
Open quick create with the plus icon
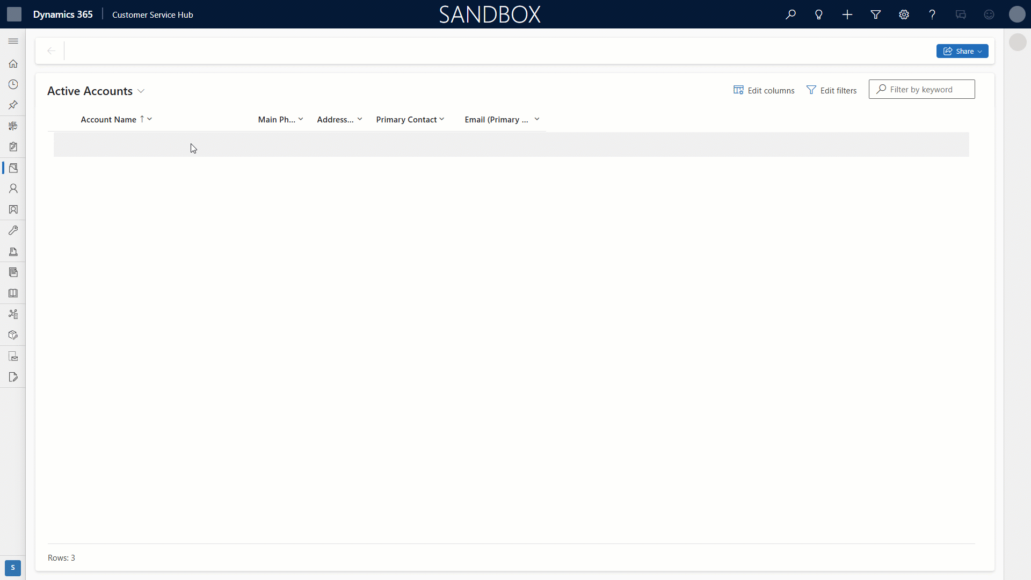(x=847, y=15)
